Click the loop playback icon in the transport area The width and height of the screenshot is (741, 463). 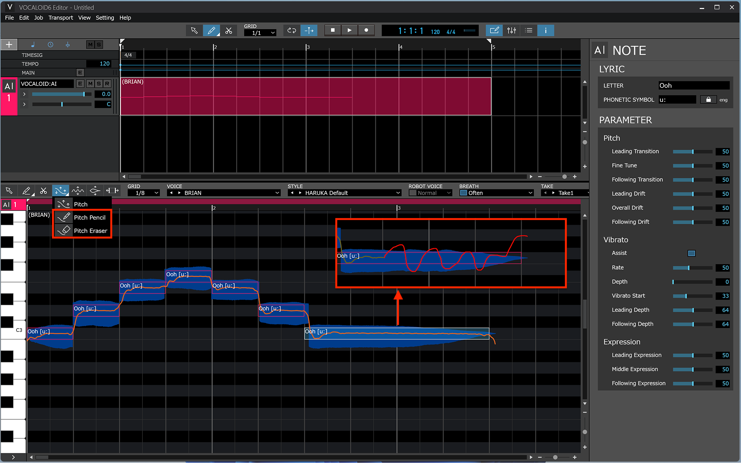pos(291,30)
